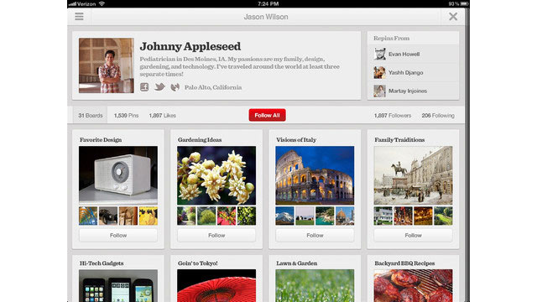This screenshot has width=537, height=302.
Task: Tap the Johnny Appleseed name heading
Action: pyautogui.click(x=190, y=46)
